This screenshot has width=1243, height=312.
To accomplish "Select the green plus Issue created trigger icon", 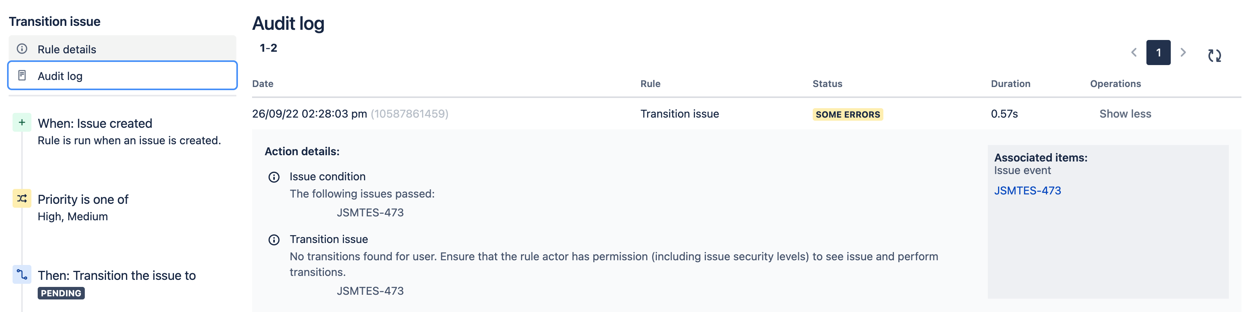I will coord(22,123).
